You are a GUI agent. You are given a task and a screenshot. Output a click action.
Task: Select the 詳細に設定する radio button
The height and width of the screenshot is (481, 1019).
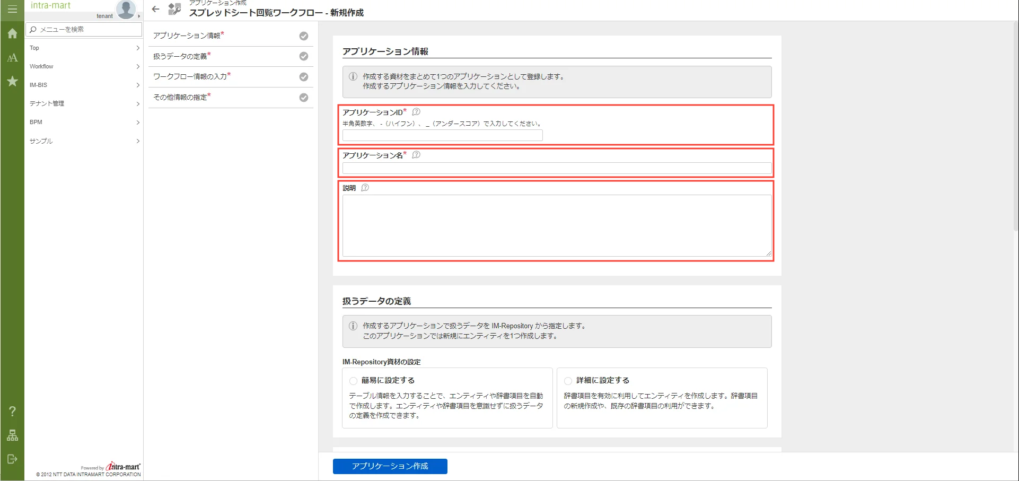[567, 380]
